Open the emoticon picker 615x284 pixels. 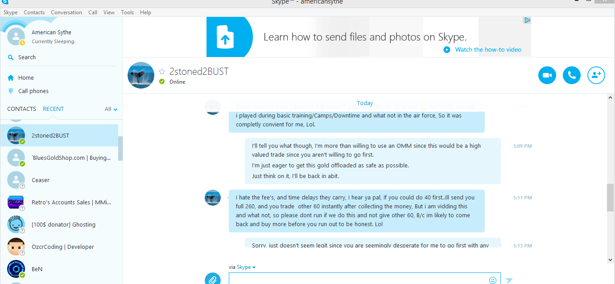tap(493, 280)
